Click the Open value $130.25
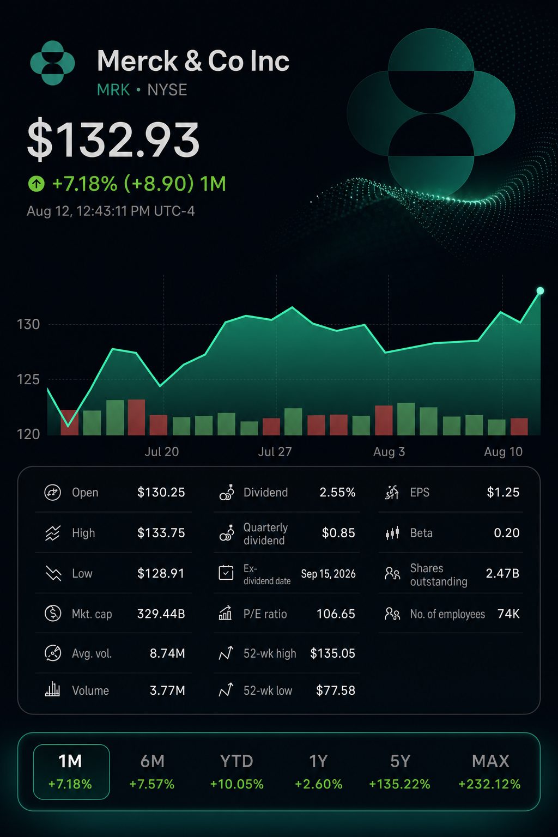The image size is (558, 837). (161, 492)
